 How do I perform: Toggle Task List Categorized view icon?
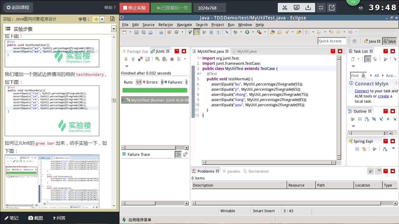pyautogui.click(x=368, y=59)
